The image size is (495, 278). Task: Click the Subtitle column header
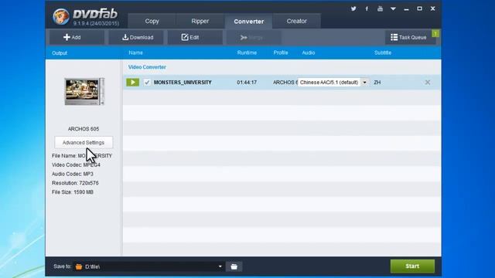click(x=383, y=53)
